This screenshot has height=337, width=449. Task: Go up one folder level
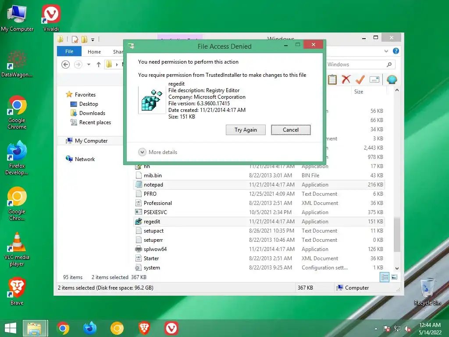click(x=99, y=65)
